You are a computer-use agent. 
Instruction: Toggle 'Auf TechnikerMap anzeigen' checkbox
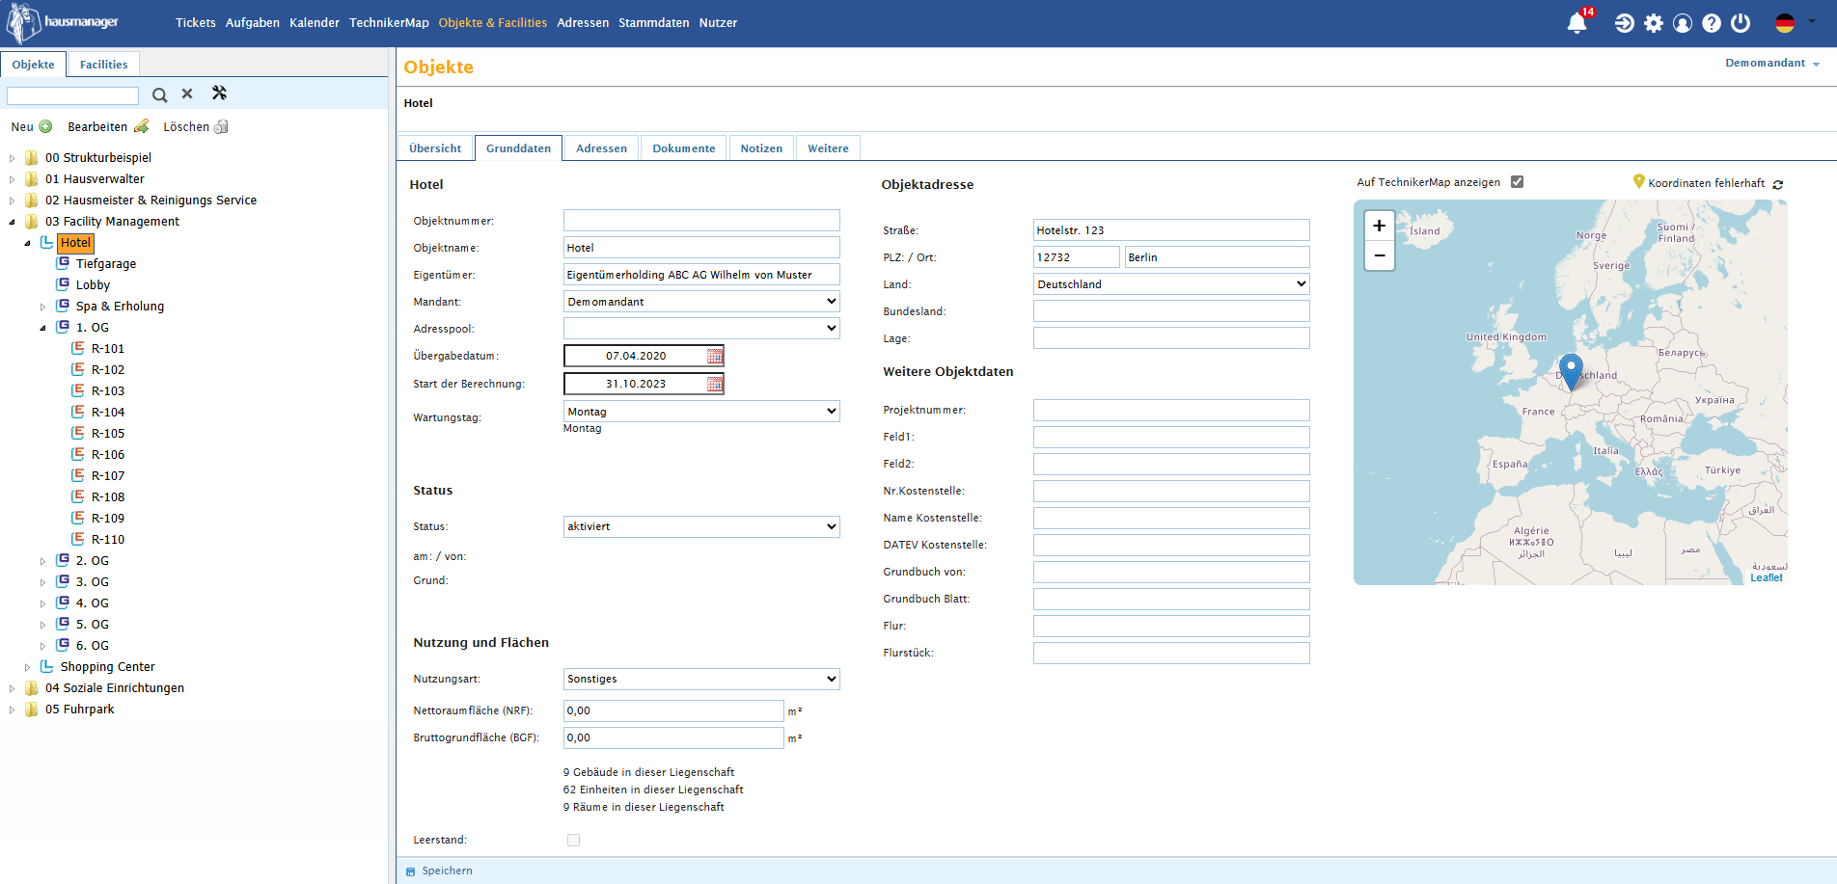tap(1517, 182)
